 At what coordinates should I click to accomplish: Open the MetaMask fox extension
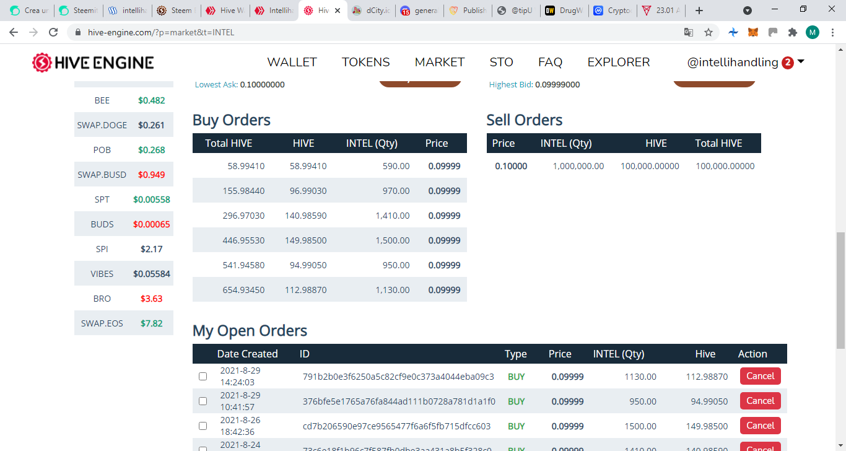753,32
